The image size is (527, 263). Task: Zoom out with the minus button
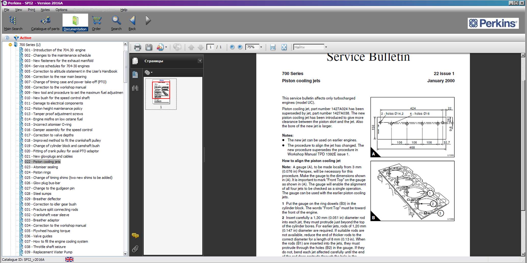coord(232,47)
